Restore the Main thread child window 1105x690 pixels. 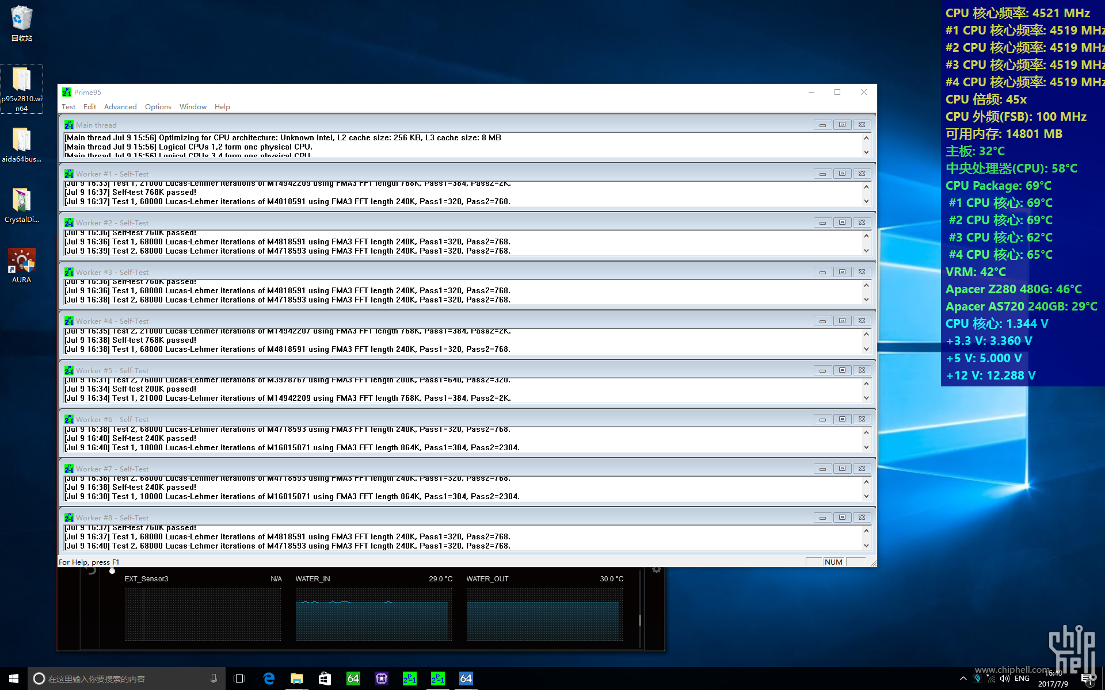pyautogui.click(x=842, y=125)
